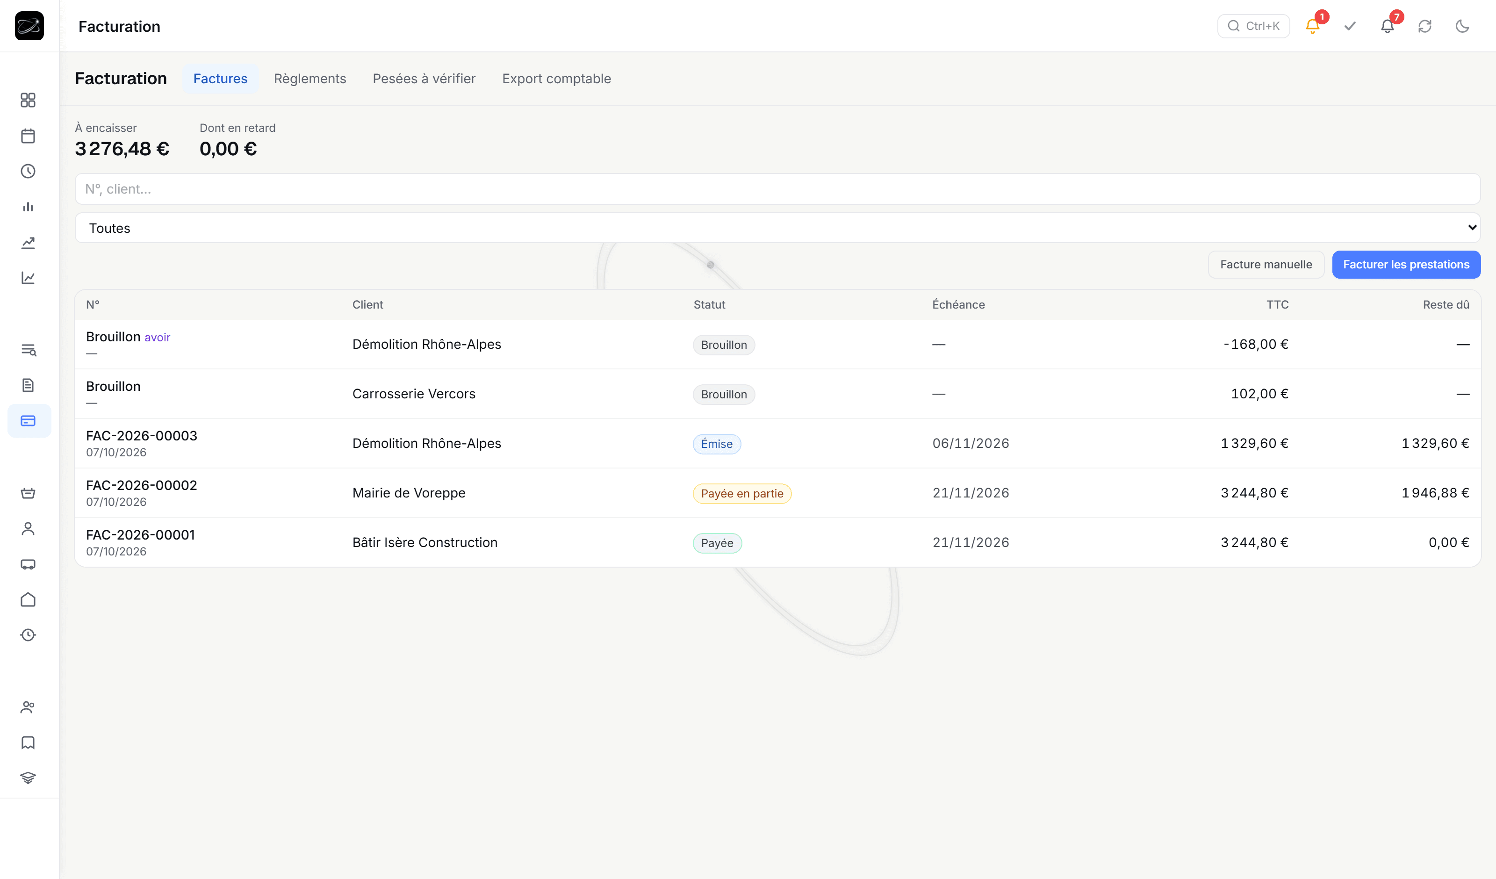
Task: Click the list search icon in sidebar
Action: [x=28, y=350]
